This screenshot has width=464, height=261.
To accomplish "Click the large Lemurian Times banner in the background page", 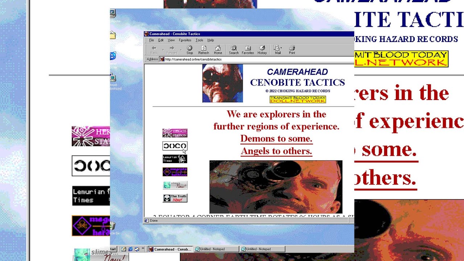I will pyautogui.click(x=91, y=196).
